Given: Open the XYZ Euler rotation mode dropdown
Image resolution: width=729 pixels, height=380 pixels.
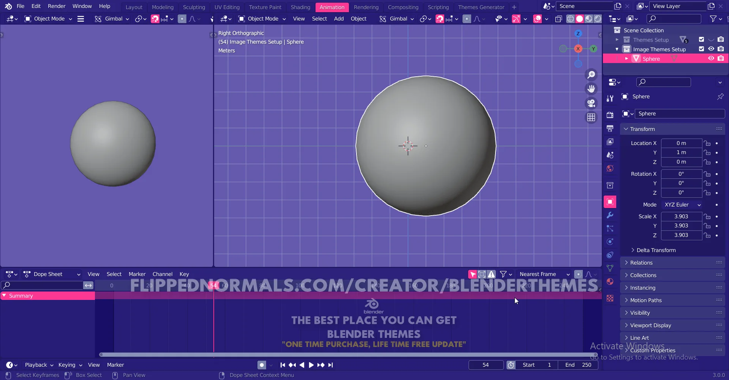Looking at the screenshot, I should click(682, 205).
